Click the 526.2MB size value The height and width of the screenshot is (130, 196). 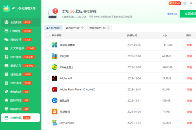pyautogui.click(x=167, y=67)
